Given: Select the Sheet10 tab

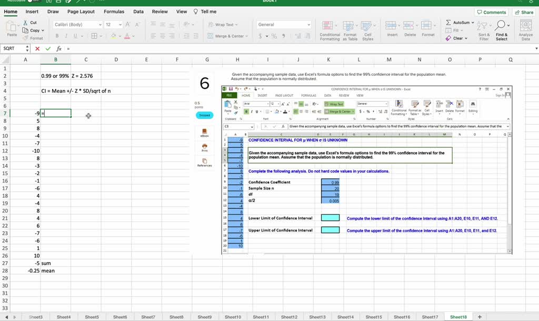Looking at the screenshot, I should pos(233,317).
